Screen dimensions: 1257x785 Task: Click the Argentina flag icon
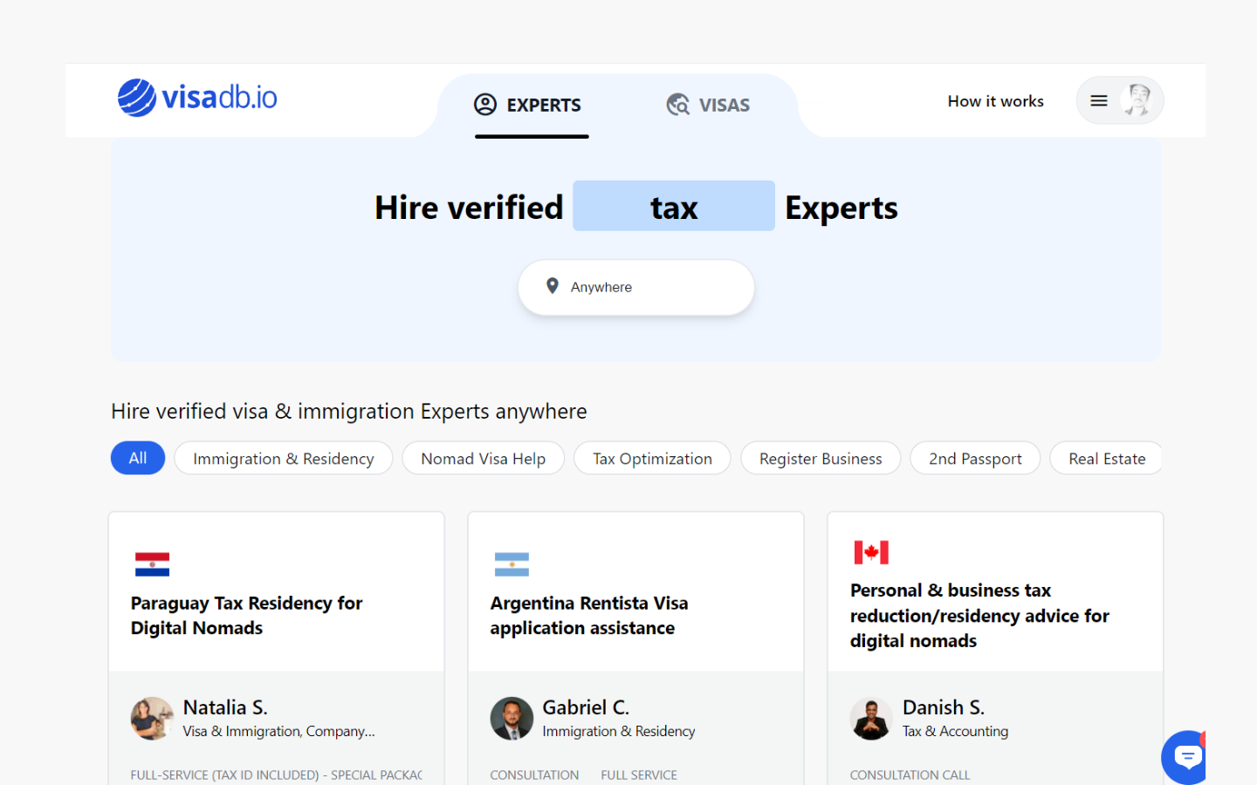512,563
